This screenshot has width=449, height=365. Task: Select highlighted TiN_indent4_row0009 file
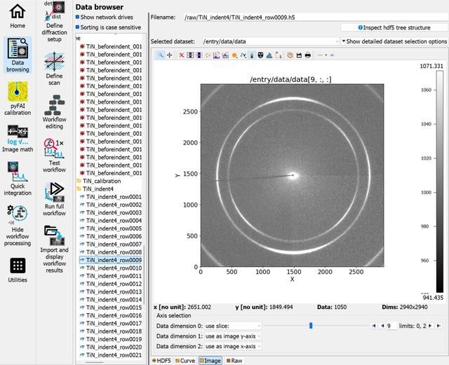[111, 260]
